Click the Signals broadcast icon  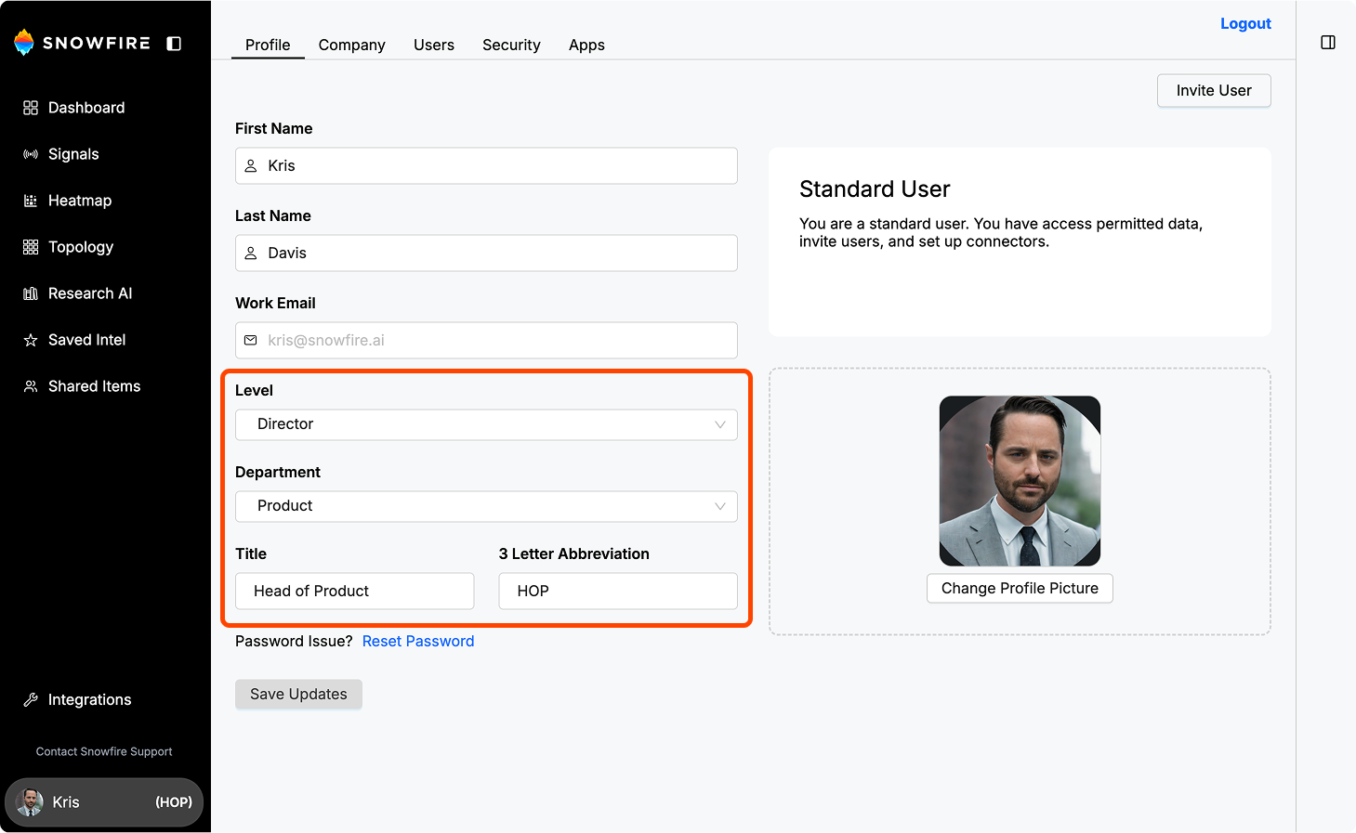[x=31, y=154]
